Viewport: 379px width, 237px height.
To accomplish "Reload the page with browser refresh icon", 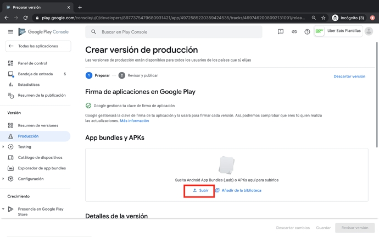I will (x=25, y=18).
